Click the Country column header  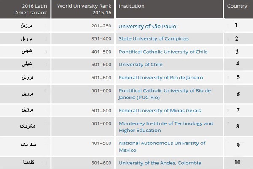pyautogui.click(x=237, y=6)
